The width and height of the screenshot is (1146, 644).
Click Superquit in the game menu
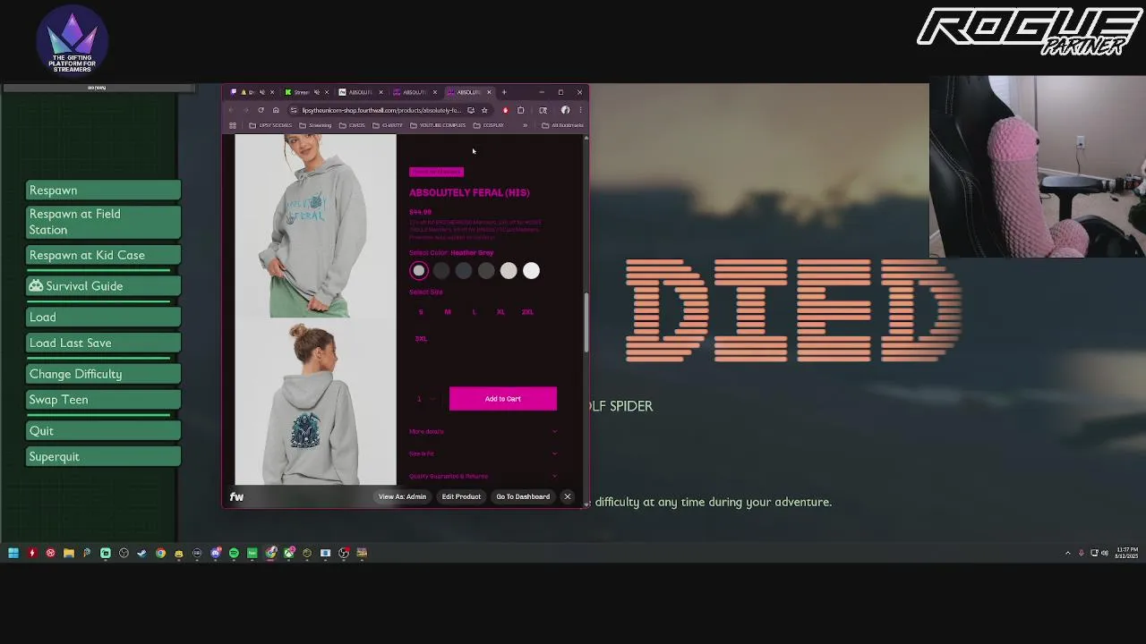[103, 457]
